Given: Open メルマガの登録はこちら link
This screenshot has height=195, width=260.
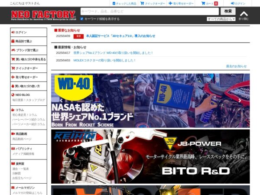Looking at the screenshot, I should click(27, 193).
